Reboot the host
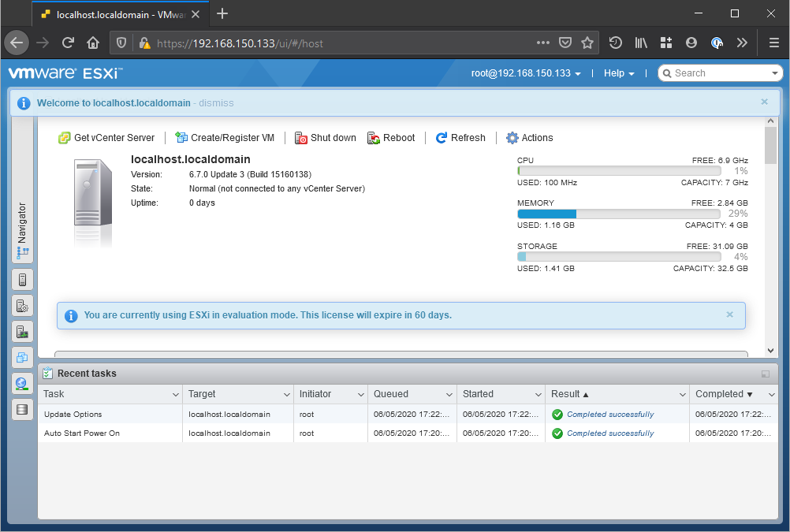Screen dimensions: 790x532 (x=391, y=138)
